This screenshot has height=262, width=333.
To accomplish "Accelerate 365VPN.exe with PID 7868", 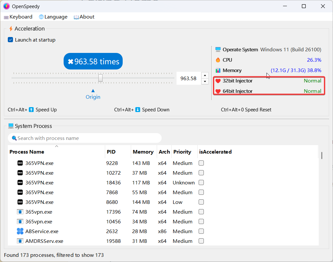I will pyautogui.click(x=201, y=192).
